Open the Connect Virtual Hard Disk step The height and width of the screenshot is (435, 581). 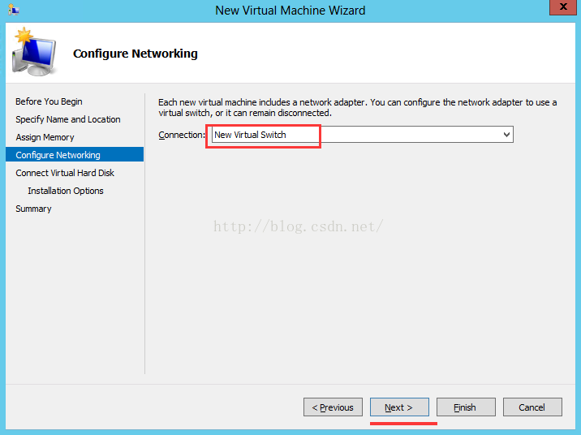click(65, 173)
